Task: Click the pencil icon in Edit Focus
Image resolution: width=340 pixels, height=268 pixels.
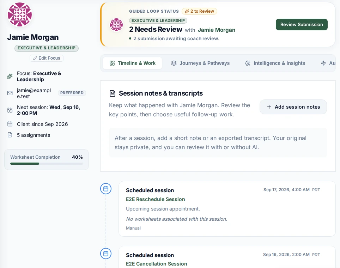Action: [x=35, y=58]
